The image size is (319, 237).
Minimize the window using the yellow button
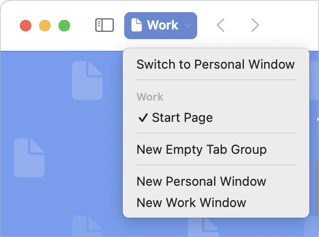[45, 26]
